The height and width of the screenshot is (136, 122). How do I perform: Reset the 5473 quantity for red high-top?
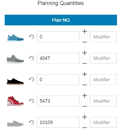click(x=31, y=101)
